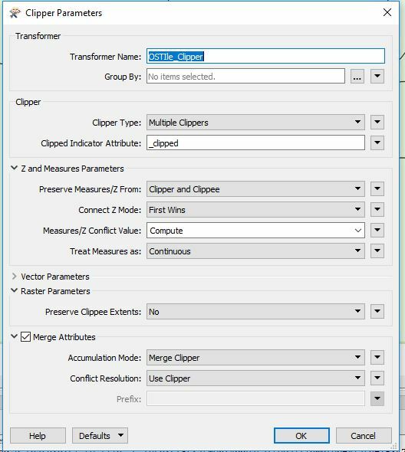
Task: Click the Group By ellipsis browse button
Action: pos(357,77)
